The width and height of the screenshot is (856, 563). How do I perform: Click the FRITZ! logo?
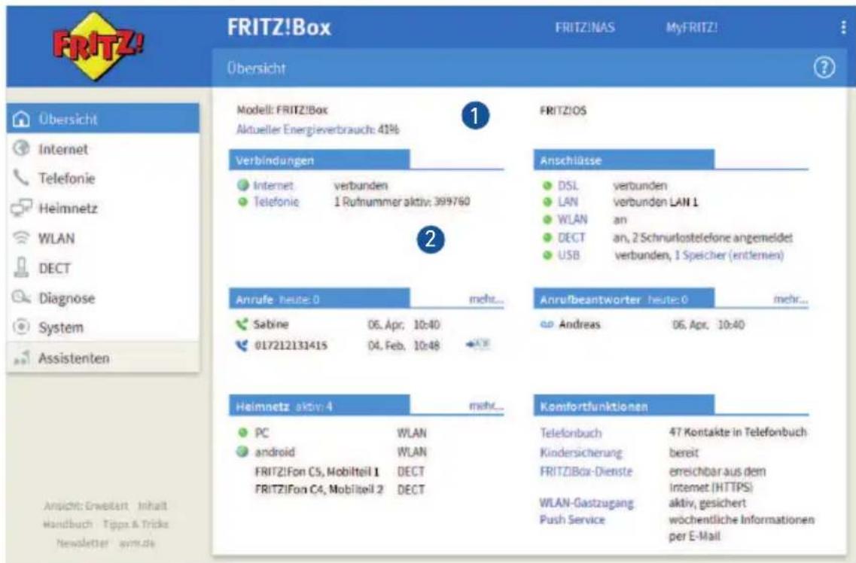point(99,47)
